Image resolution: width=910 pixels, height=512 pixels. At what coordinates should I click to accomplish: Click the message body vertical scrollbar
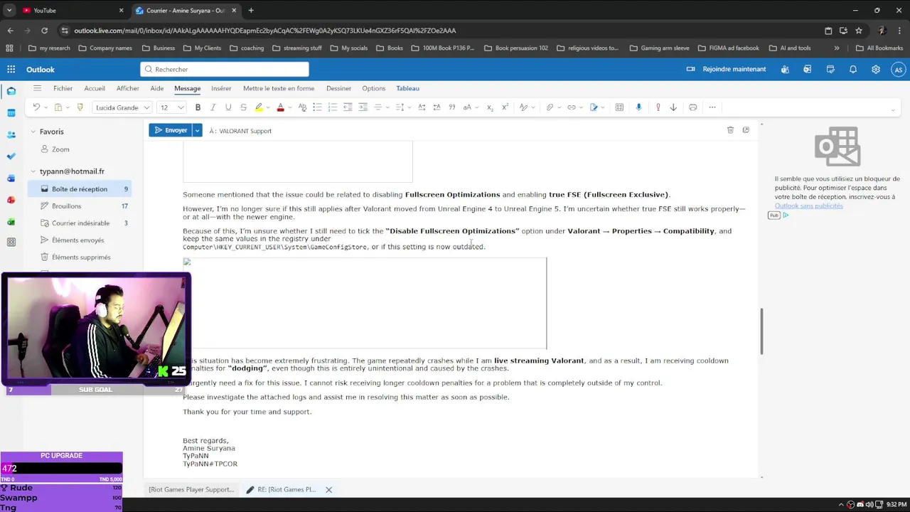(761, 331)
